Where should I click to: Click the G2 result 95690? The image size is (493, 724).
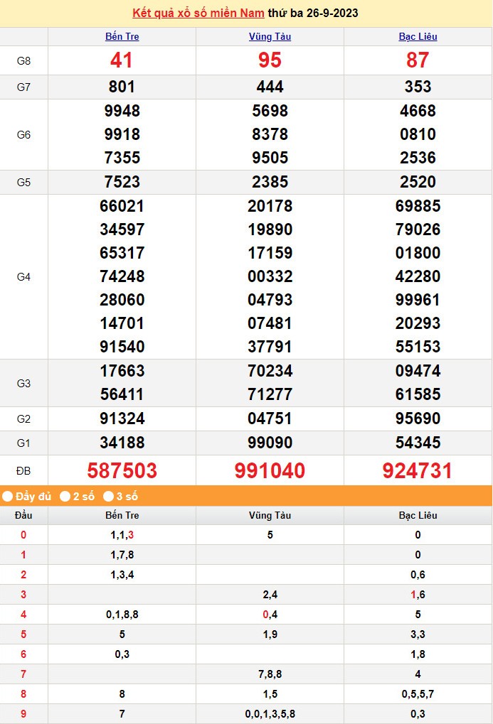[418, 418]
